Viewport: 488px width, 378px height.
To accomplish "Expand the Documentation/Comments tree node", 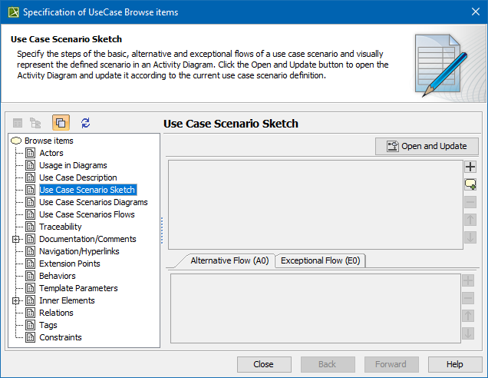I will pos(16,239).
